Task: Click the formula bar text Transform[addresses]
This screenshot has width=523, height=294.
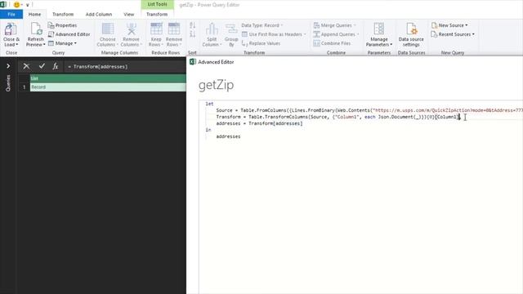Action: click(101, 67)
